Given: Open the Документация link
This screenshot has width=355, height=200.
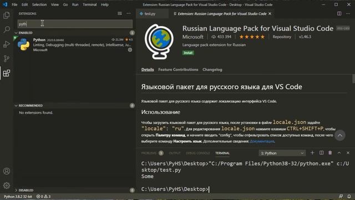Looking at the screenshot, I should click(x=262, y=141).
